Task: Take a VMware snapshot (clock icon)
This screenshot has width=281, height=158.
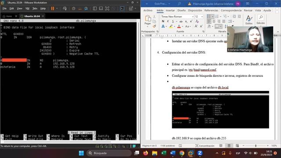Action: [73, 8]
